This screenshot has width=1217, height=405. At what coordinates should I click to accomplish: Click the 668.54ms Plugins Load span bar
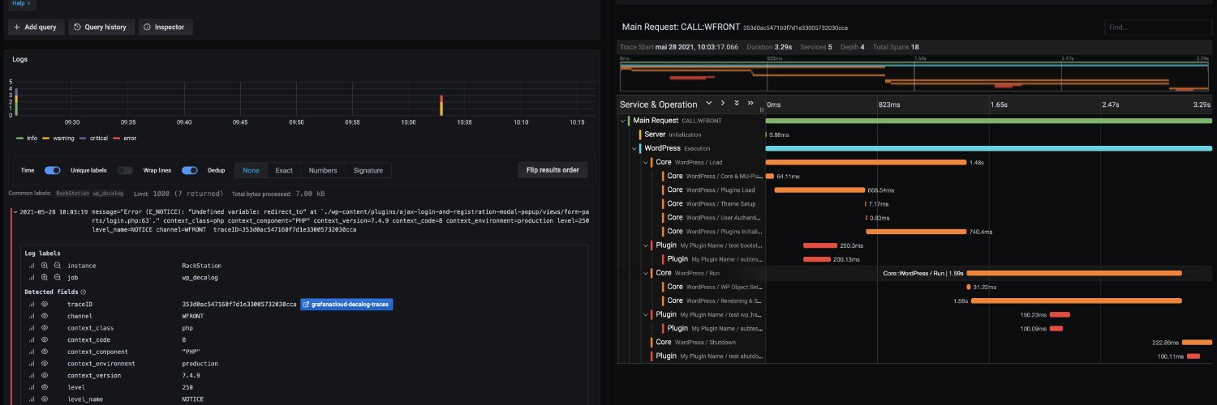click(x=819, y=190)
